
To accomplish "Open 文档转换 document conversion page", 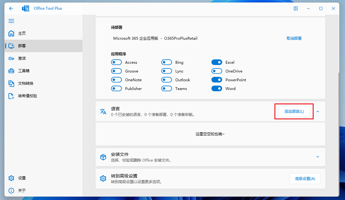I will 43,83.
